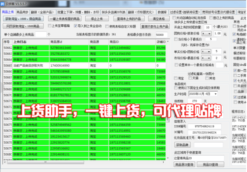Click the 获取品牌 button
The height and width of the screenshot is (172, 247).
[x=182, y=145]
